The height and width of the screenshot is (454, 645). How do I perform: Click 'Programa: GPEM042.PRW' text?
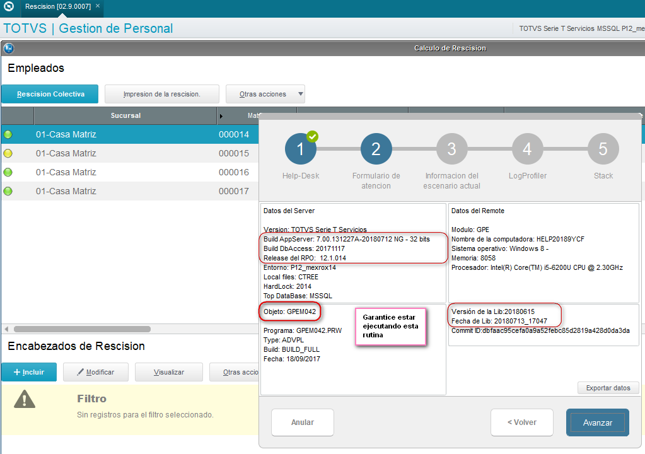[x=303, y=330]
